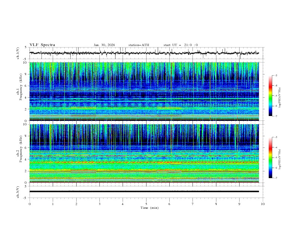Click inside the ch.1 spectrogram panel

tap(146, 91)
